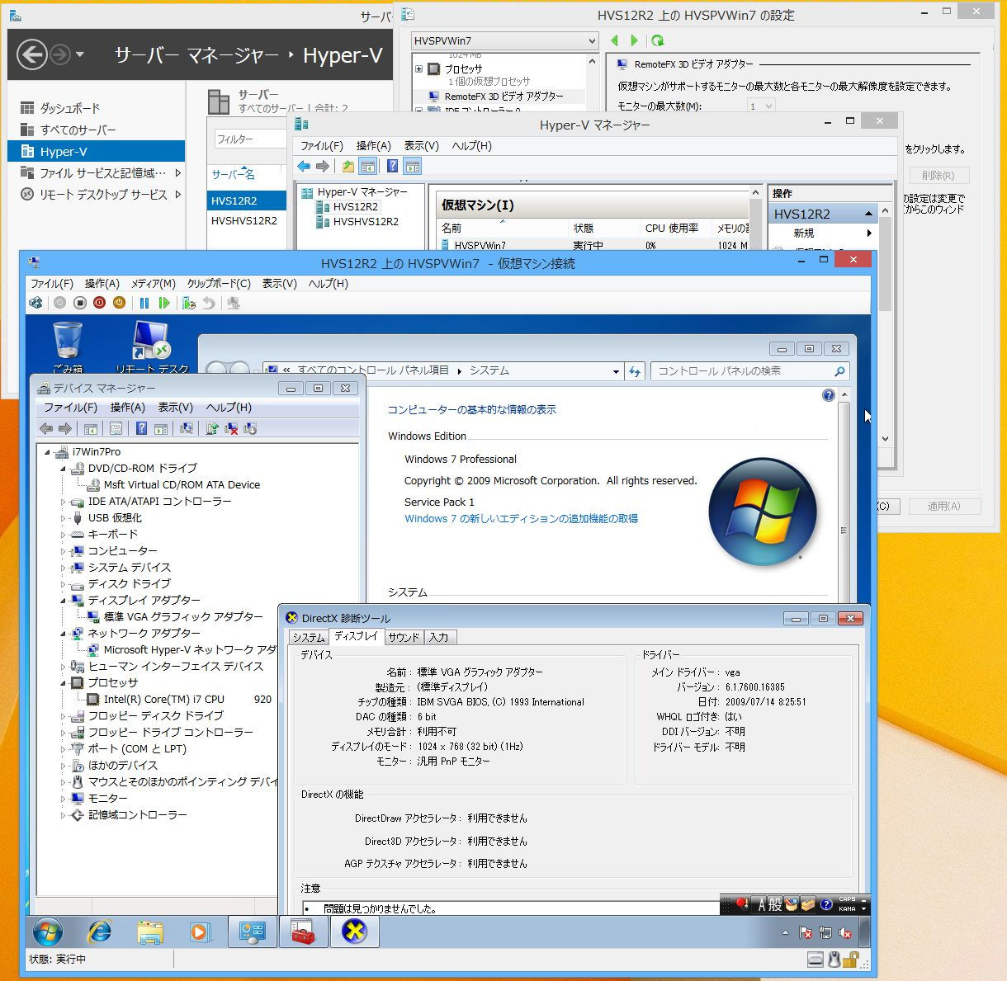Click Properties icon in Device Manager toolbar
The width and height of the screenshot is (1007, 981).
tap(116, 428)
